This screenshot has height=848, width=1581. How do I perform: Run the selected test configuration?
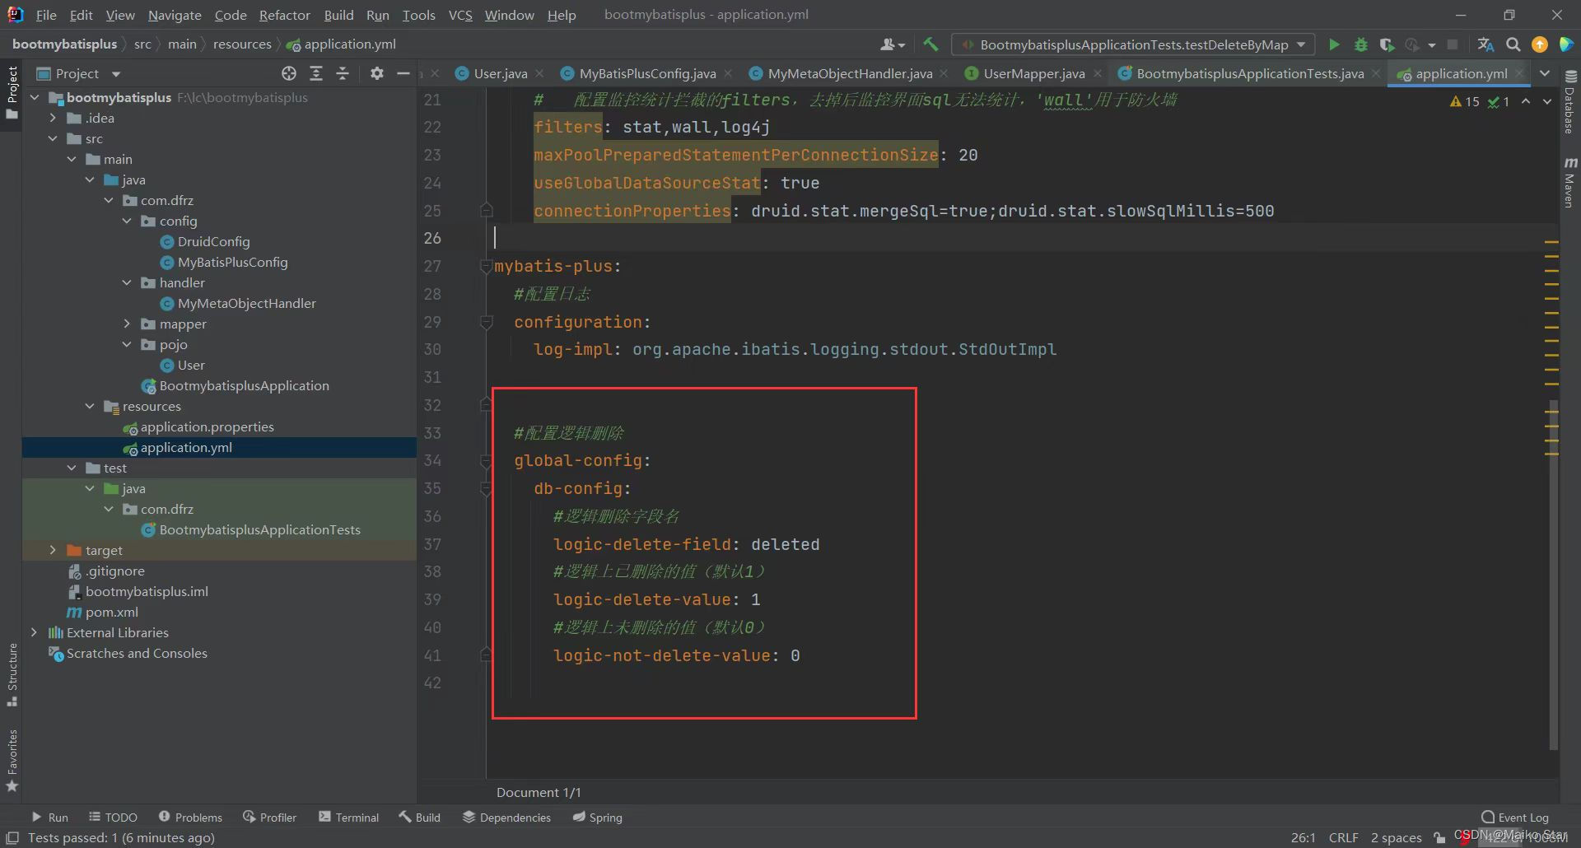1334,44
